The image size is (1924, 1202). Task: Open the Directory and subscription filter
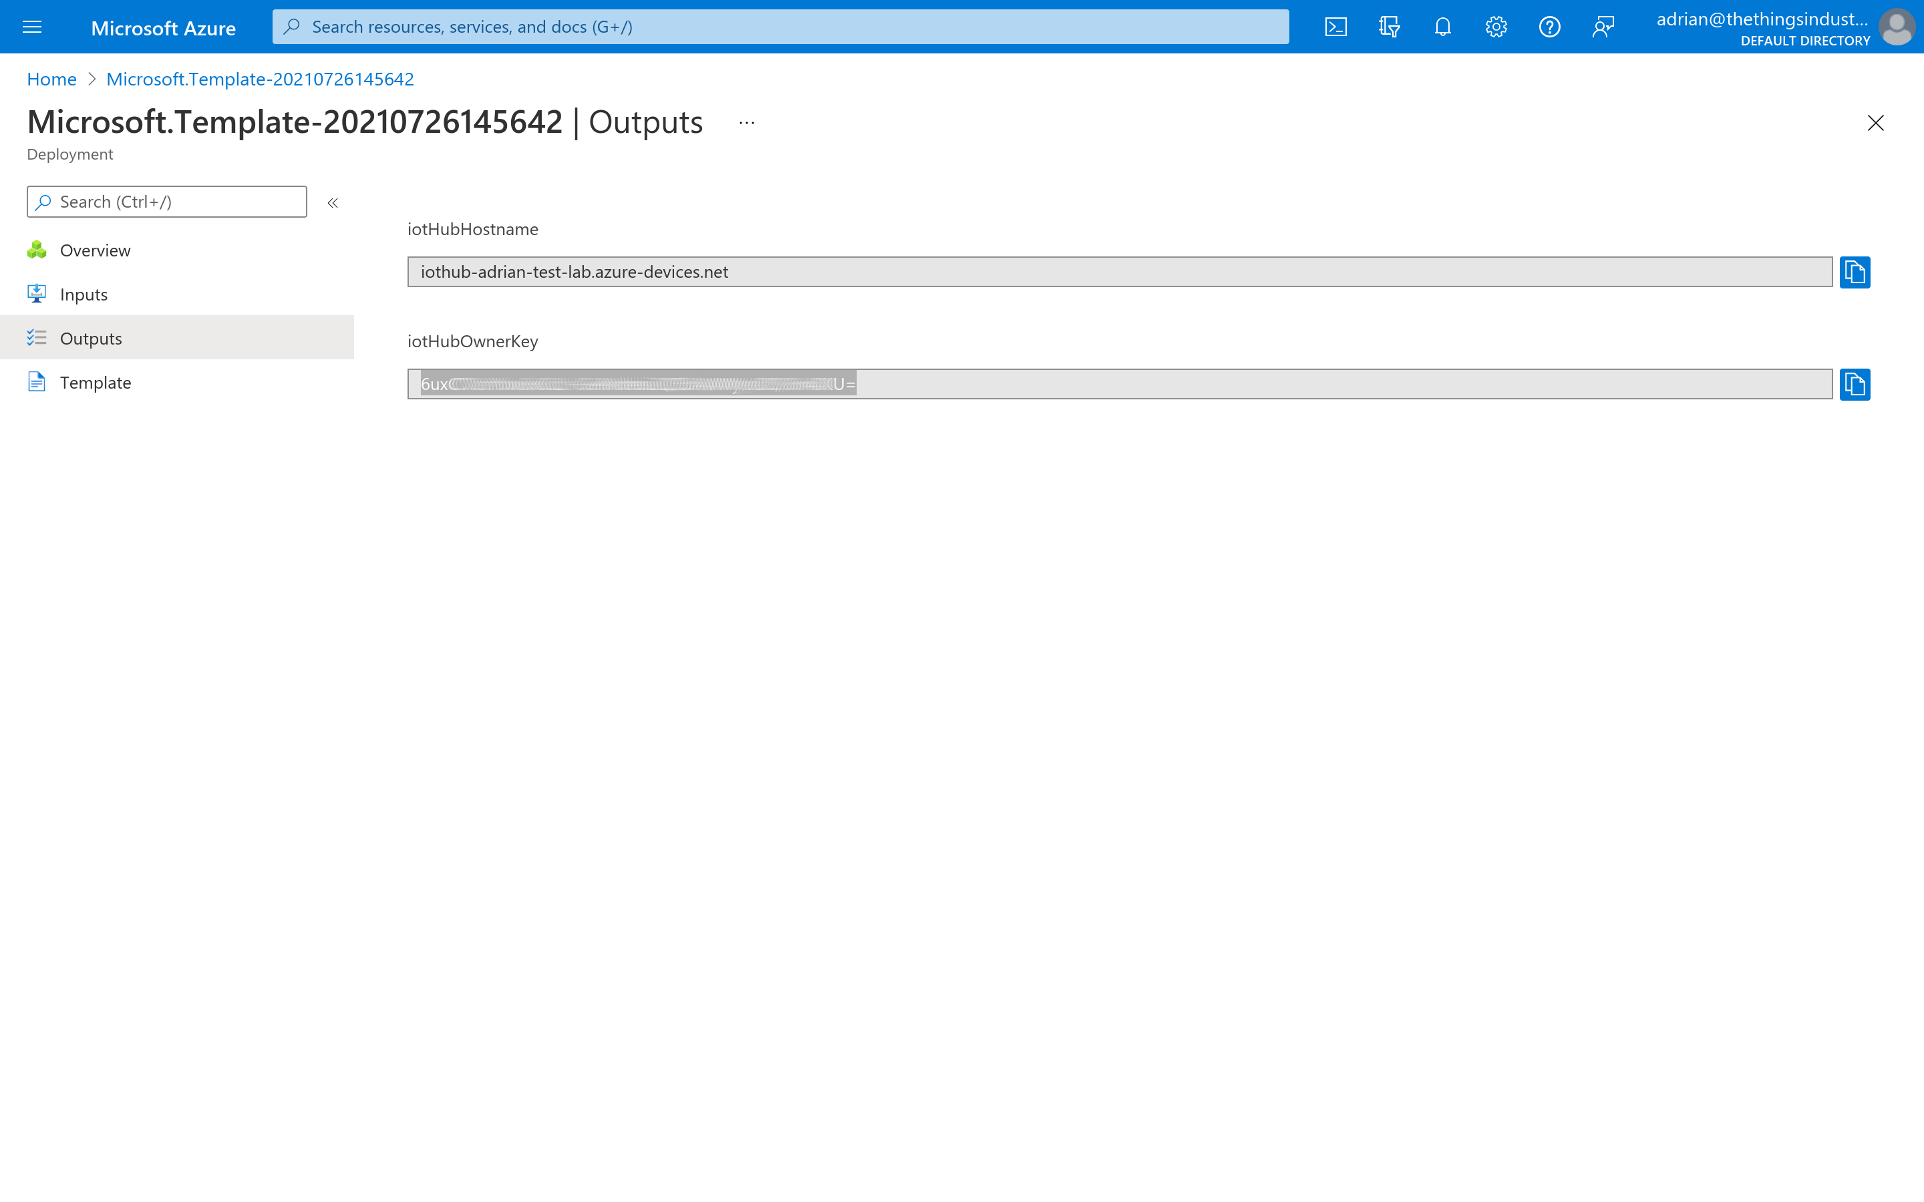point(1390,26)
